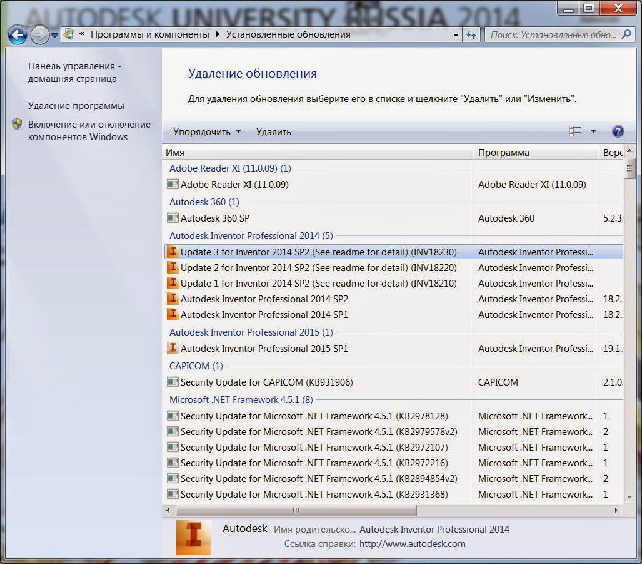This screenshot has width=642, height=564.
Task: Change view with the view mode icon
Action: pyautogui.click(x=576, y=131)
